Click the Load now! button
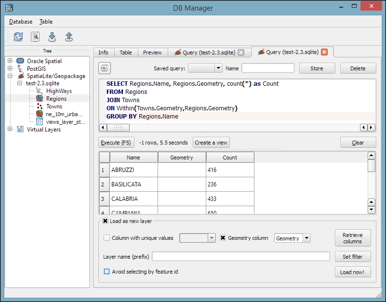The image size is (386, 302). [x=353, y=272]
